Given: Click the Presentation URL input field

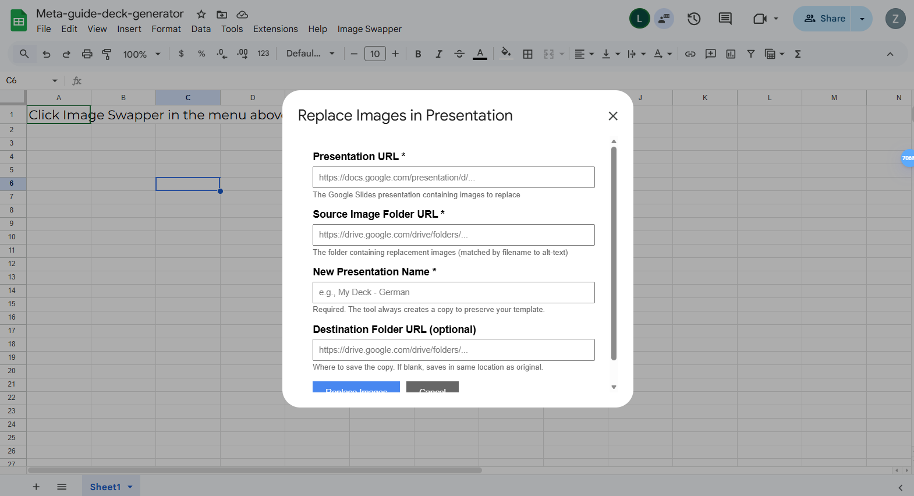Looking at the screenshot, I should [454, 178].
